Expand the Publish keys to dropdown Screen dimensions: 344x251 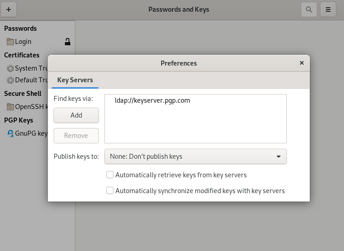click(x=195, y=156)
